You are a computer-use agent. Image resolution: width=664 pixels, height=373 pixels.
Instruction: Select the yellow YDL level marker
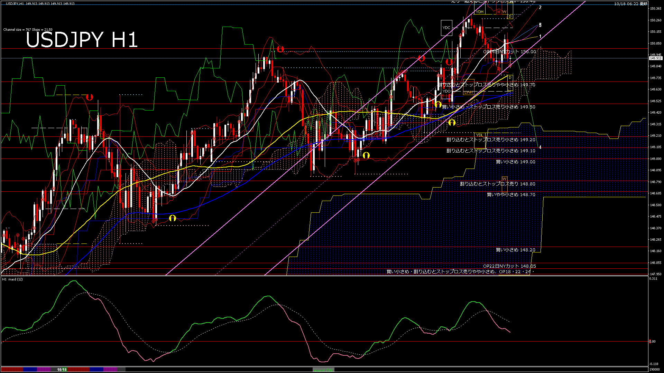coord(479,135)
